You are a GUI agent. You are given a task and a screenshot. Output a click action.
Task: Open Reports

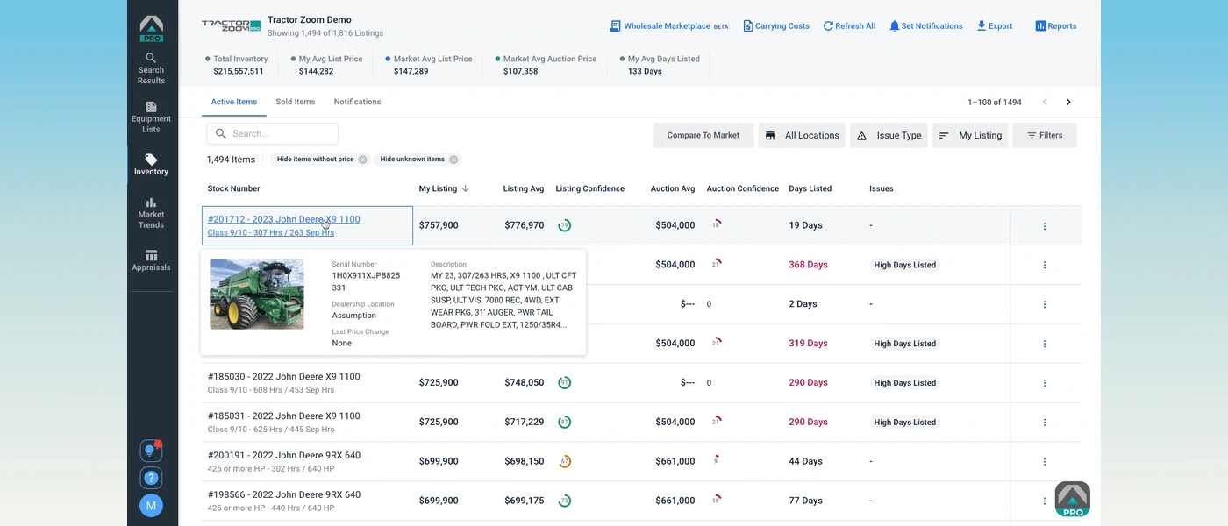[1056, 26]
